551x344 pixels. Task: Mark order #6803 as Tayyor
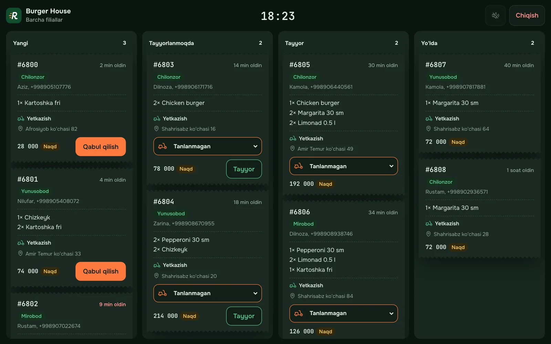tap(244, 169)
